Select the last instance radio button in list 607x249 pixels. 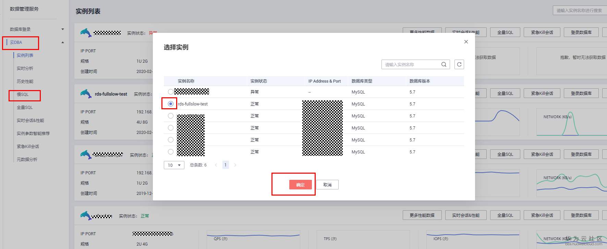(171, 152)
